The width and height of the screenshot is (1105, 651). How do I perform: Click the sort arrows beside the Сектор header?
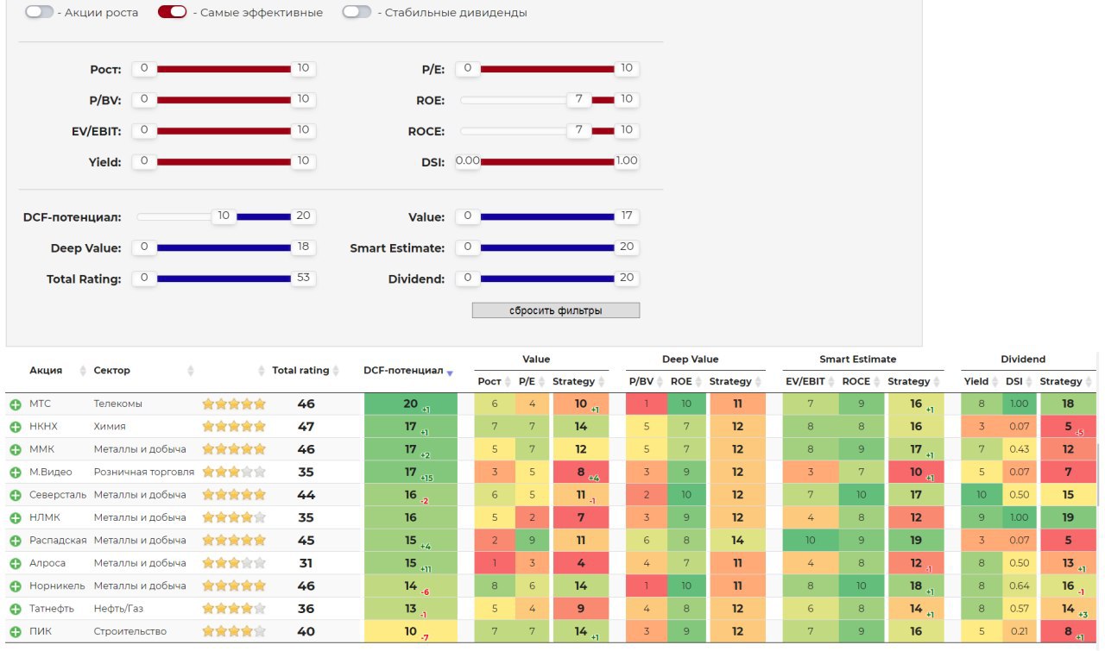point(191,371)
